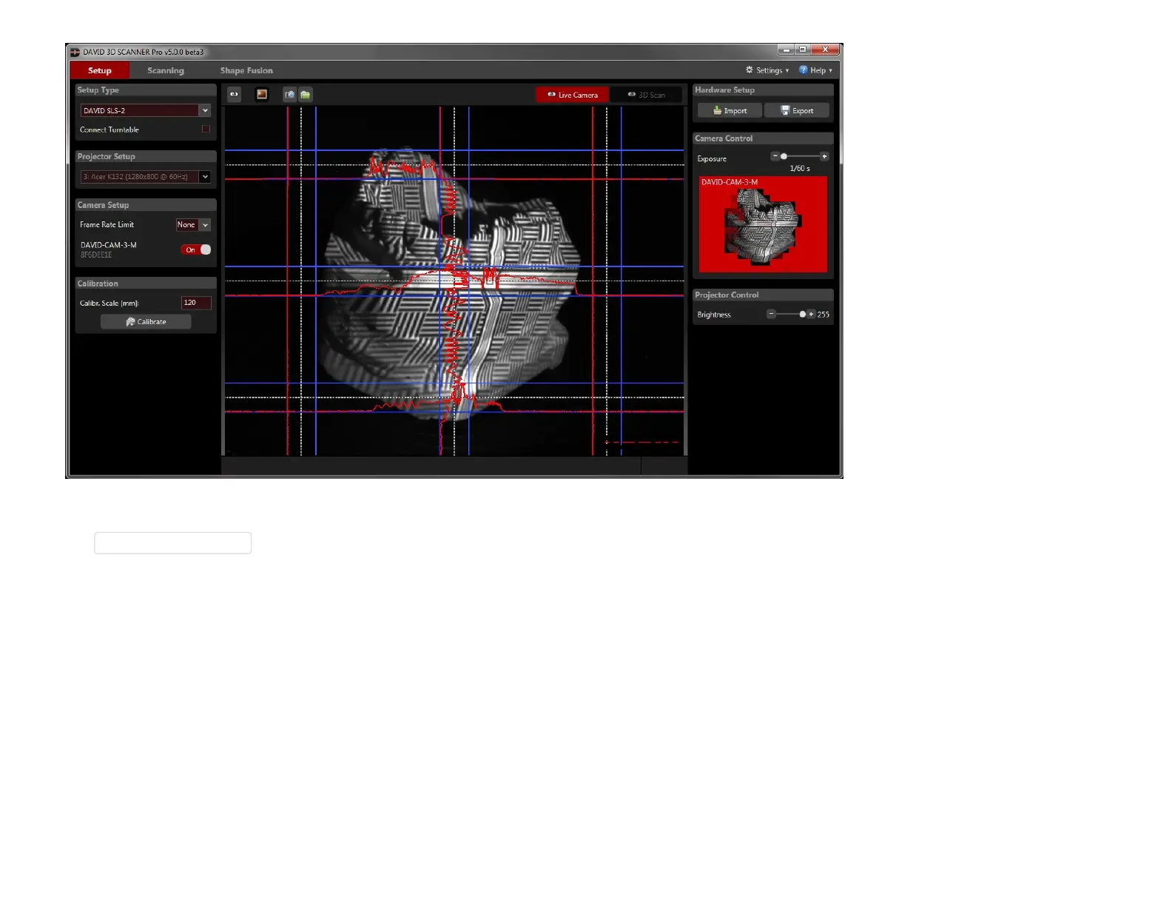The height and width of the screenshot is (906, 1172).
Task: Toggle the DAVID-CAM-3-M camera switch off
Action: 196,249
